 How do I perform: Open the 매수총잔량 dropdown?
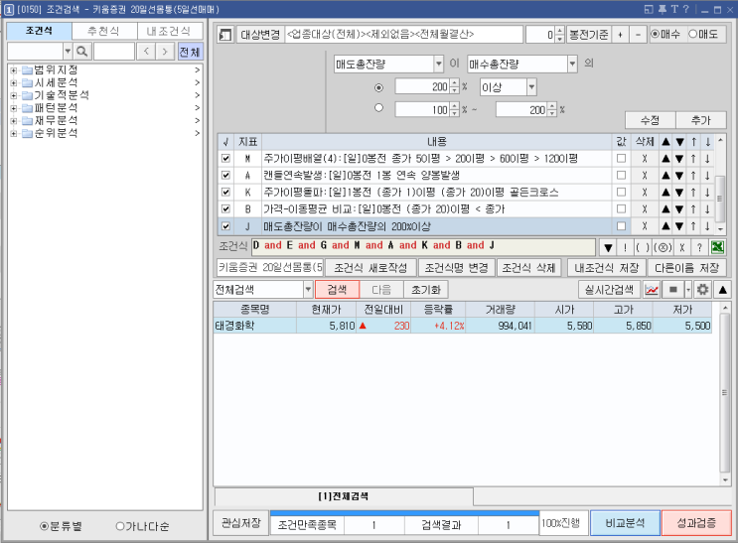[572, 64]
